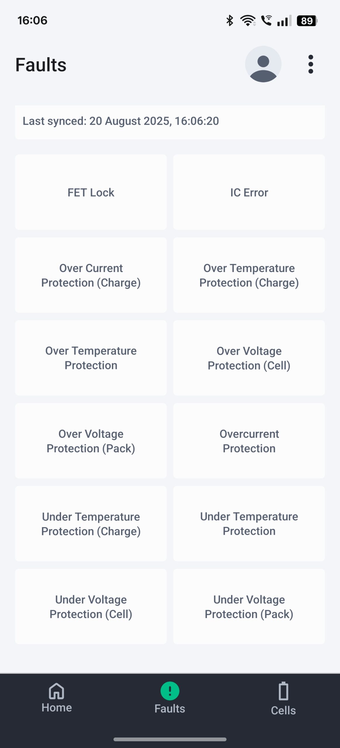The image size is (340, 748).
Task: Select the FET Lock fault card
Action: tap(91, 192)
